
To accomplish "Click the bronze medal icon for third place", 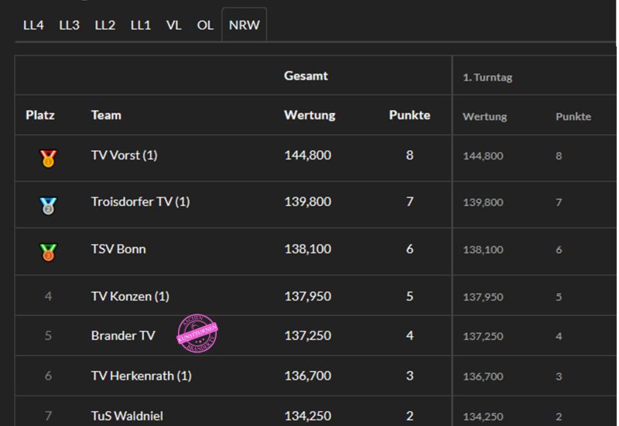I will coord(48,252).
